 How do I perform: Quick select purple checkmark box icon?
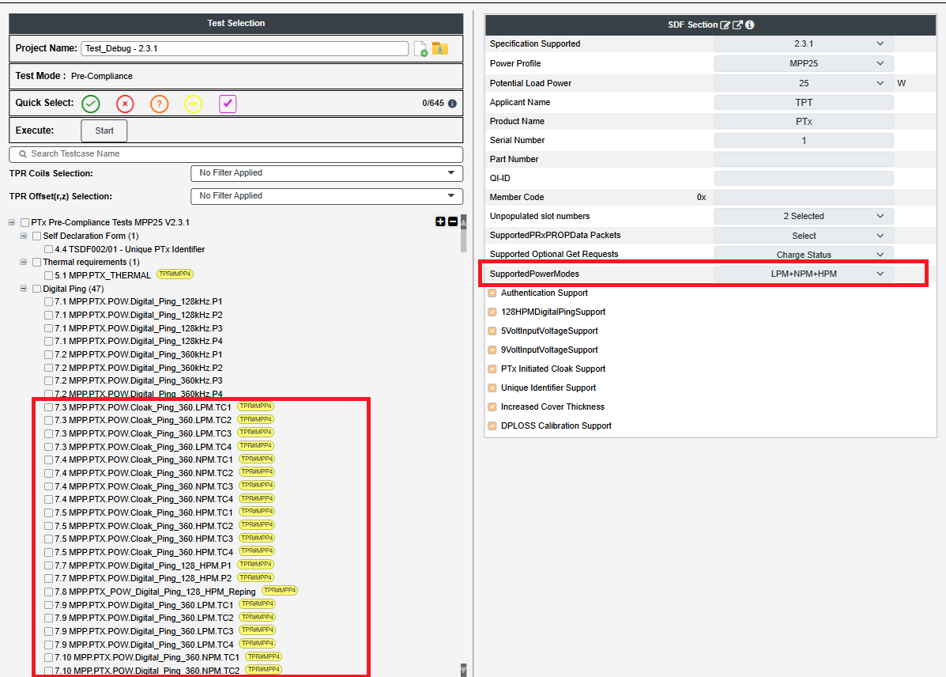(228, 104)
